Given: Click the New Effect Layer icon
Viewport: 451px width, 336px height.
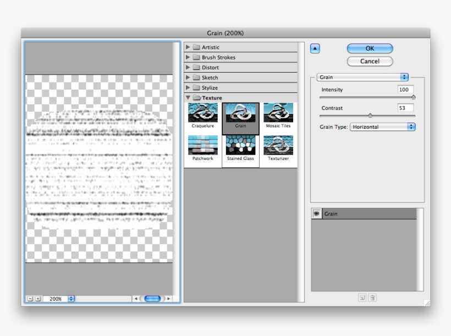Looking at the screenshot, I should (361, 298).
